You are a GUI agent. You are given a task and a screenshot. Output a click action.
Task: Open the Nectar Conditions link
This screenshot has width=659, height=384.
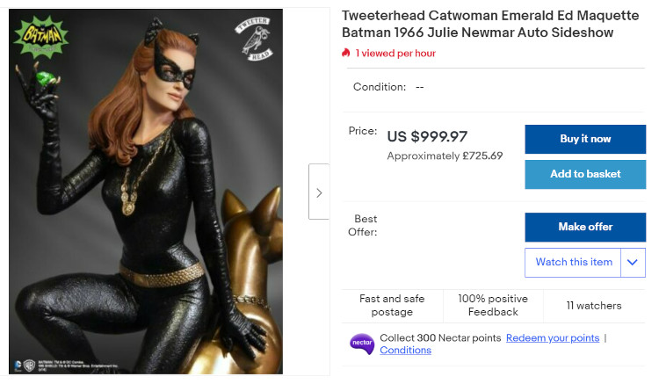[405, 351]
